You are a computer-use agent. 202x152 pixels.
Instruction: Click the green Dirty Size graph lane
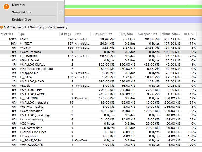(x=133, y=7)
